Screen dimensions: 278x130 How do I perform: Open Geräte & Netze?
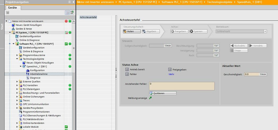pos(24,29)
